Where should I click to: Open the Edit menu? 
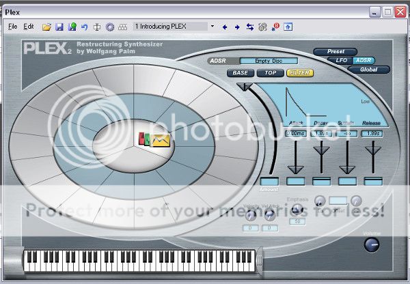29,27
